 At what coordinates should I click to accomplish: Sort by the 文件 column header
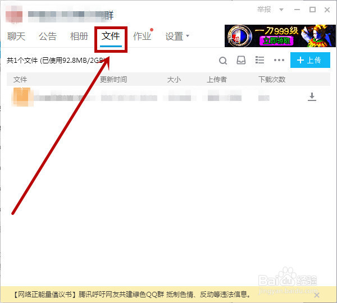pos(20,80)
